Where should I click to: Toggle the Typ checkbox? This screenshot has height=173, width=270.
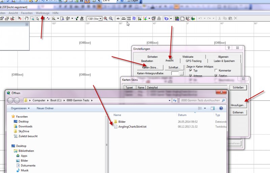pos(191,71)
